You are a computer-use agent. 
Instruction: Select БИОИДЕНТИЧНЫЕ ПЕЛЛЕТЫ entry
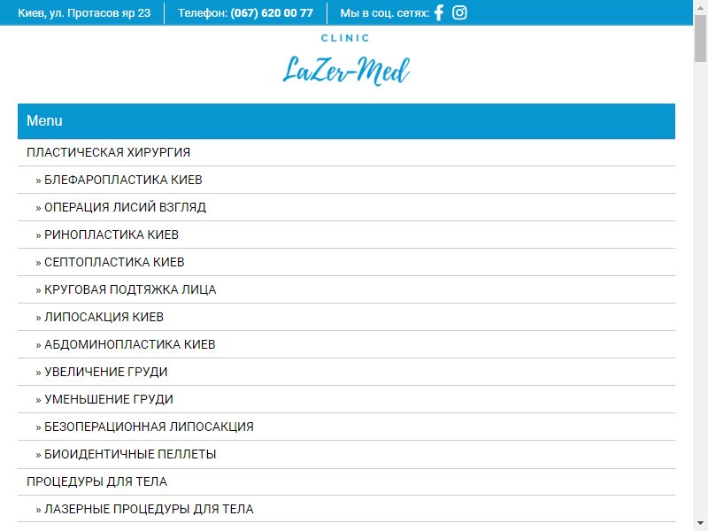point(346,454)
